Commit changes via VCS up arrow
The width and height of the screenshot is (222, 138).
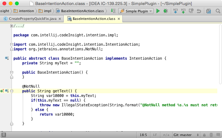pyautogui.click(x=183, y=11)
